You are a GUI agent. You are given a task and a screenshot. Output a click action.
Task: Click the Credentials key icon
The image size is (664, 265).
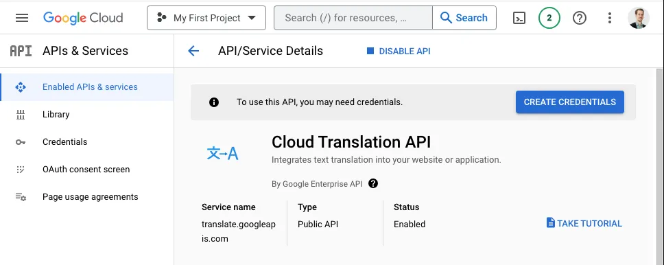[21, 143]
